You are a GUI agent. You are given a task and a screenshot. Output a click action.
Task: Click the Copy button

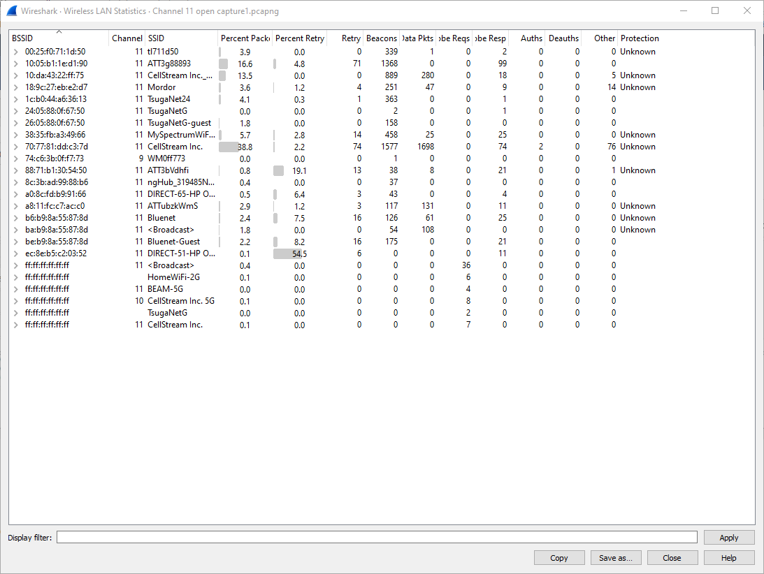click(559, 558)
